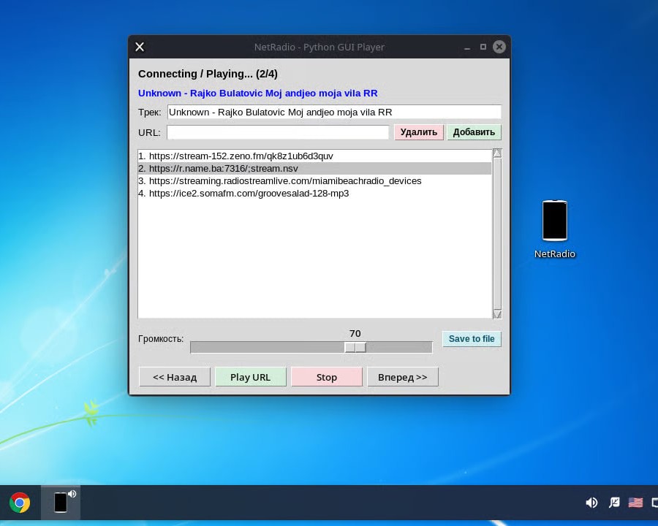658x526 pixels.
Task: Click the Громкость volume slider handle
Action: pos(355,347)
